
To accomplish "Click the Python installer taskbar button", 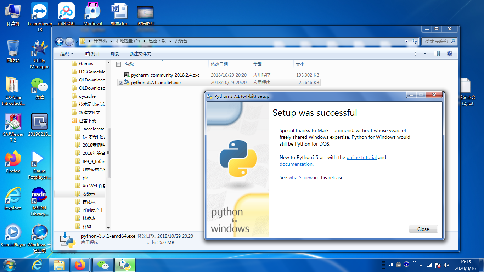I will click(125, 265).
